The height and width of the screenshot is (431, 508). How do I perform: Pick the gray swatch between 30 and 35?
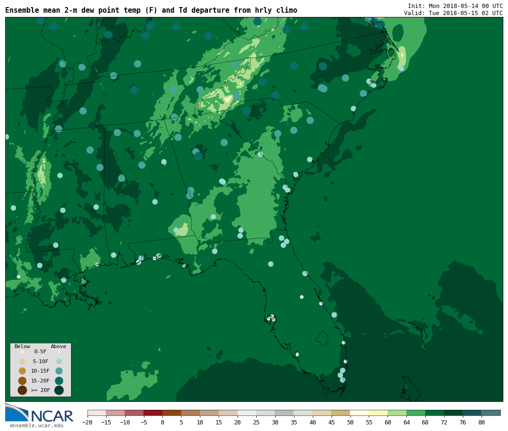click(285, 413)
